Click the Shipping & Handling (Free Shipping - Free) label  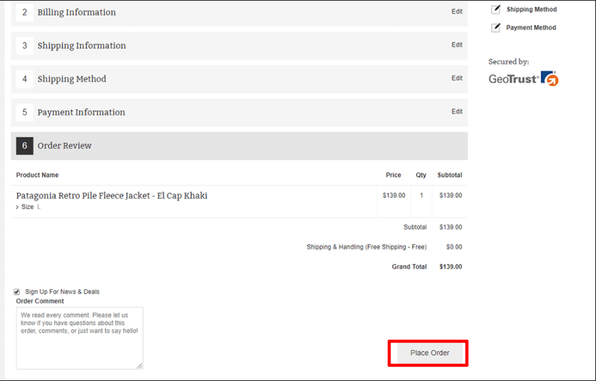(367, 247)
